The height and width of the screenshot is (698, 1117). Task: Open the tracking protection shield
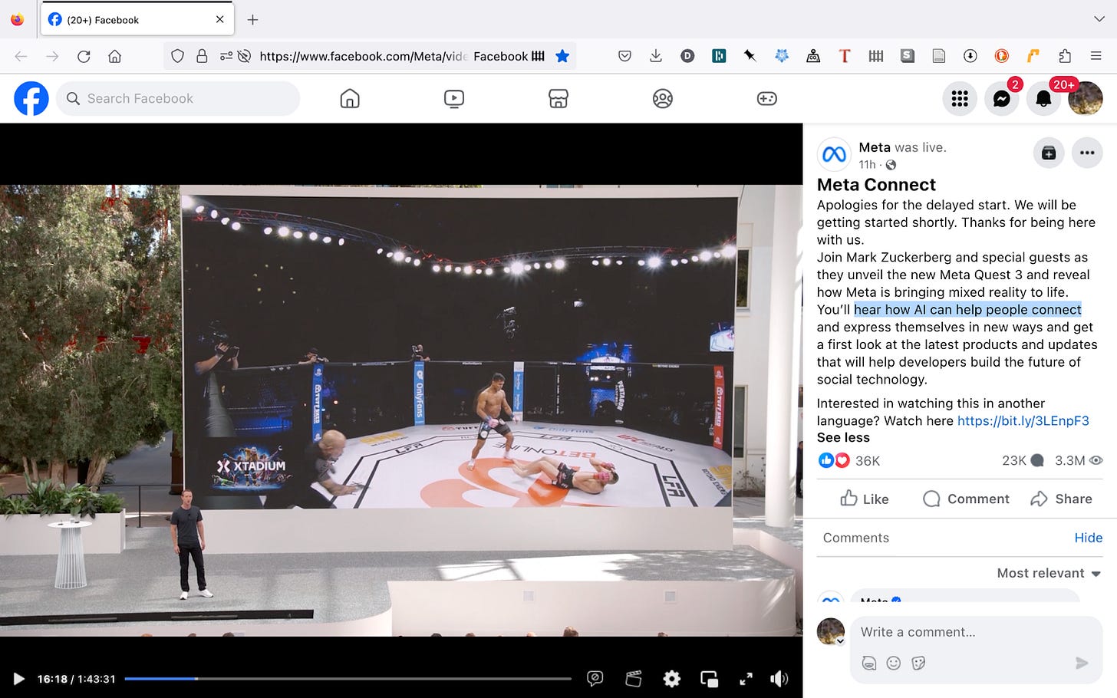177,56
